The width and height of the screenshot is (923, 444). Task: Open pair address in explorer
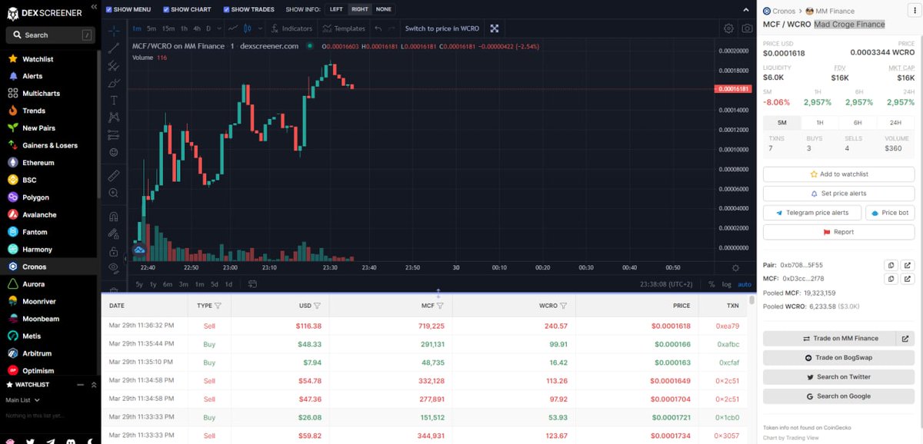908,265
